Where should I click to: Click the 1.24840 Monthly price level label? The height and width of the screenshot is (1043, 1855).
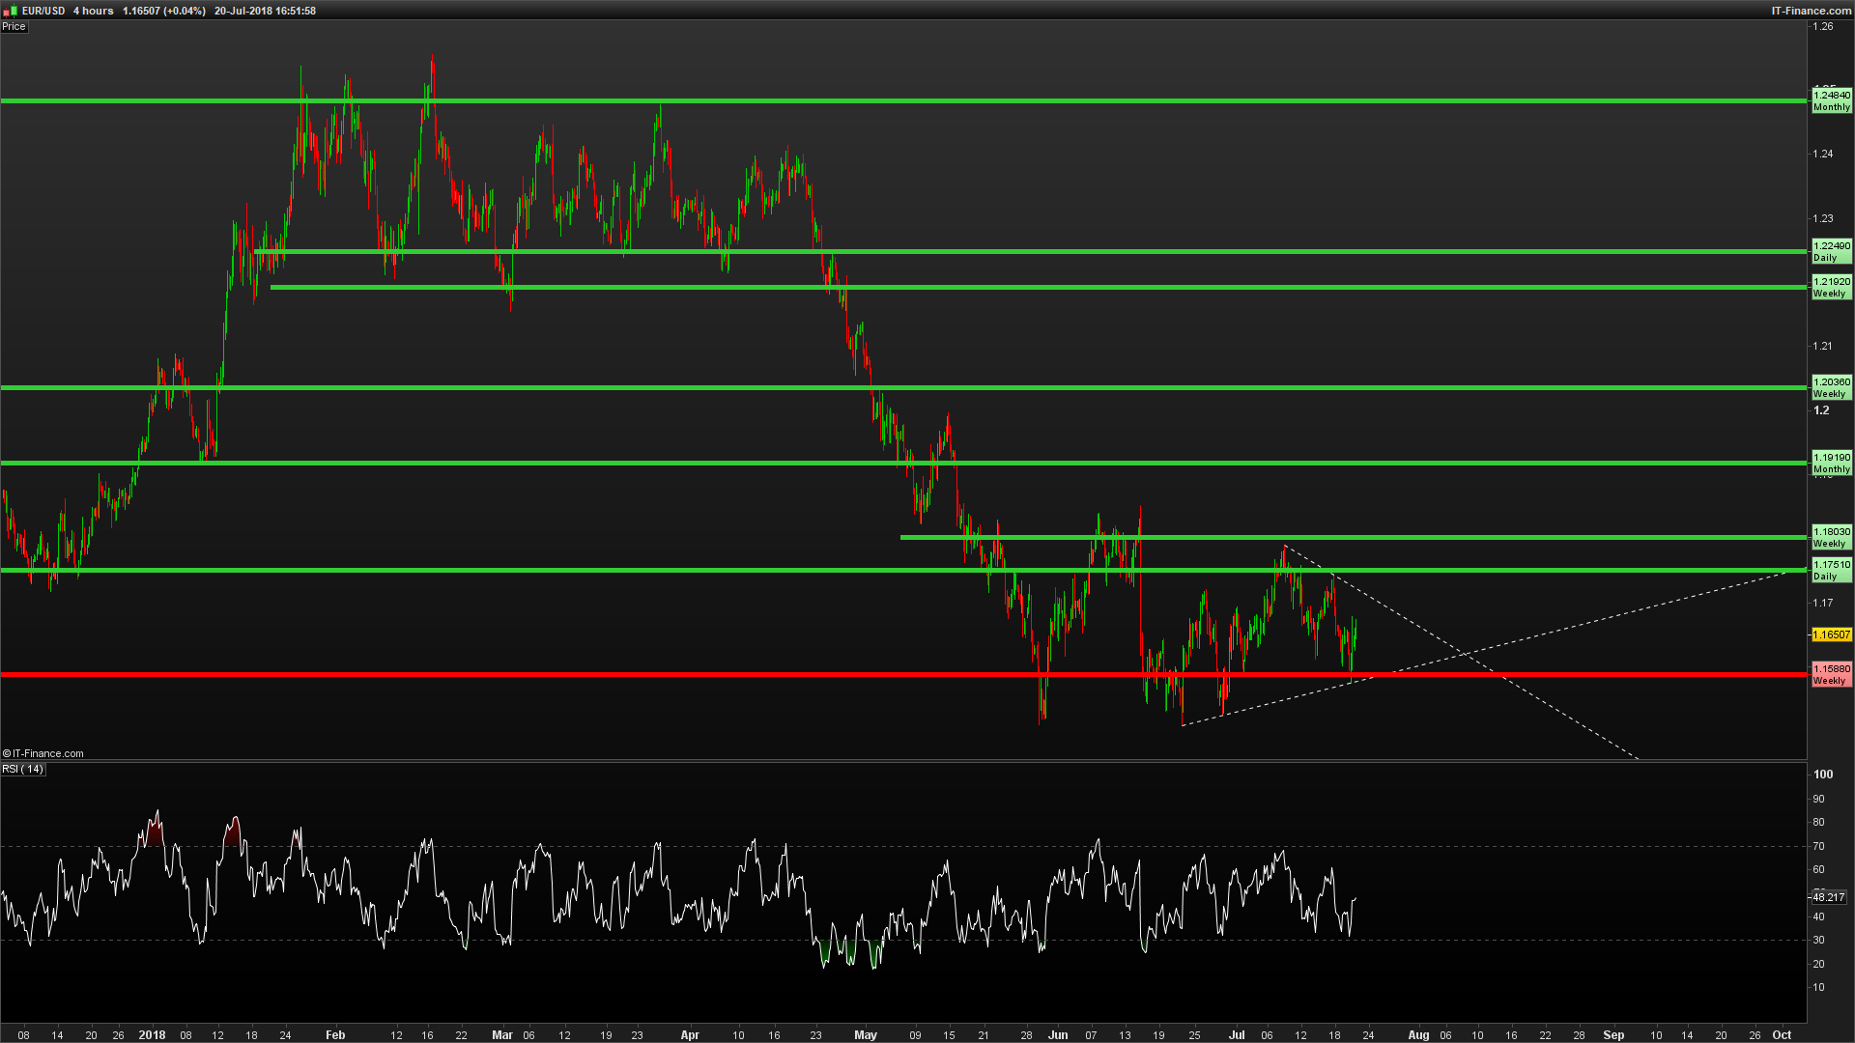coord(1831,100)
